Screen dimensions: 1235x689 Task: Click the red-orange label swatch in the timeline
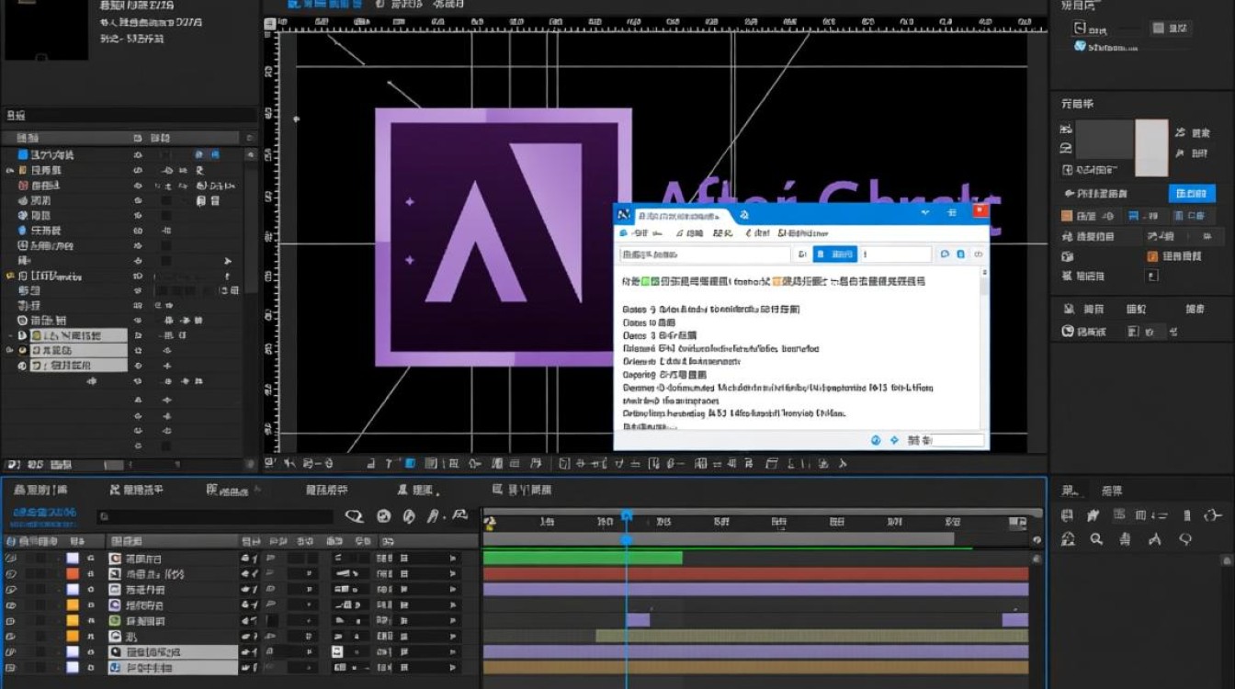[x=73, y=574]
